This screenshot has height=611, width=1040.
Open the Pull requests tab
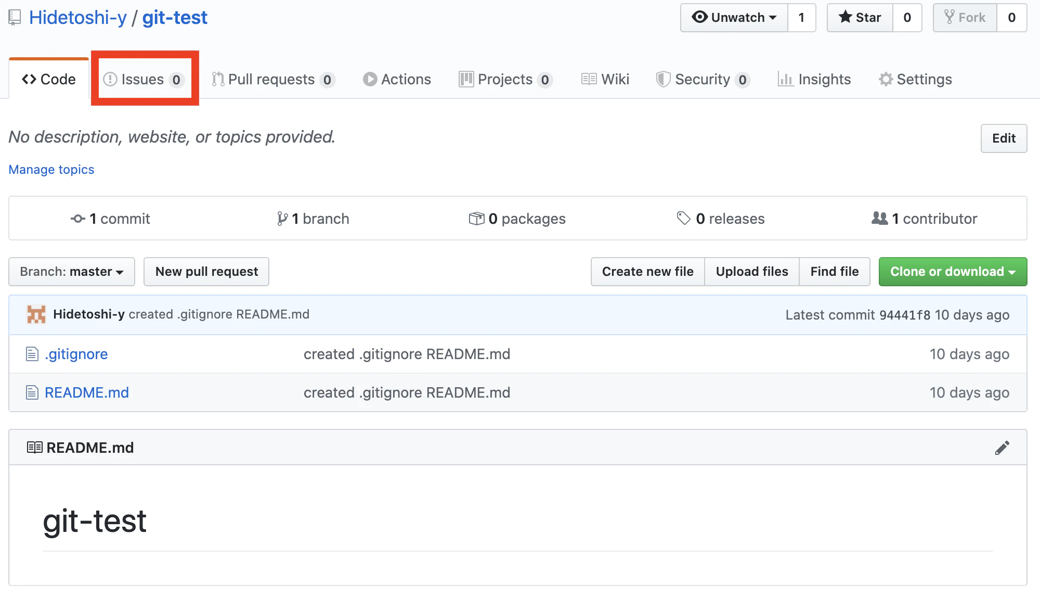tap(273, 80)
